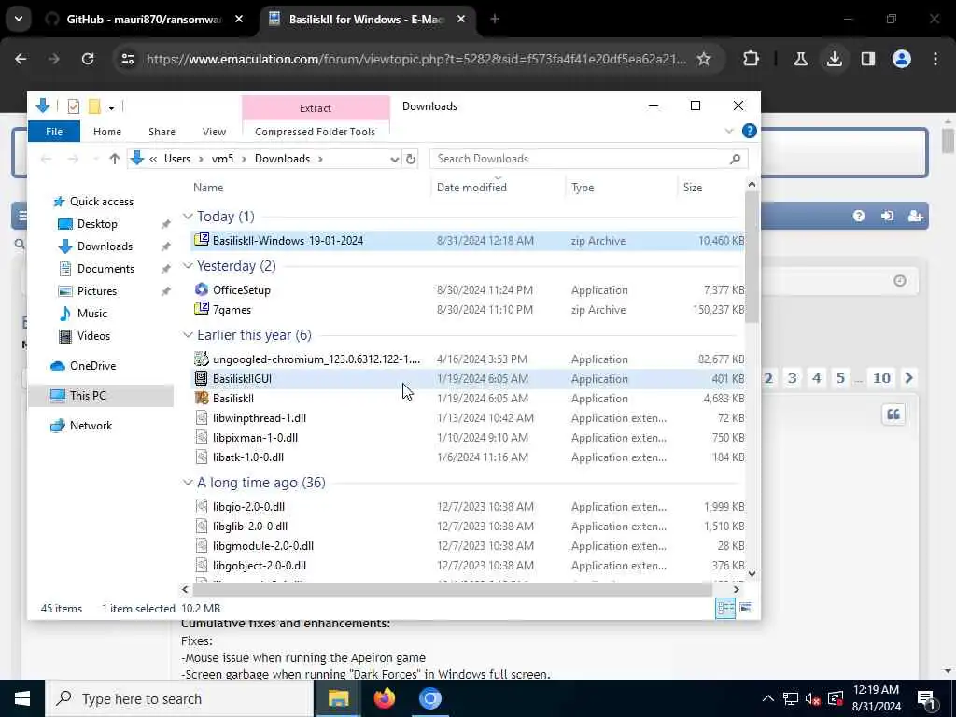Switch to large icons view layout

pyautogui.click(x=746, y=608)
